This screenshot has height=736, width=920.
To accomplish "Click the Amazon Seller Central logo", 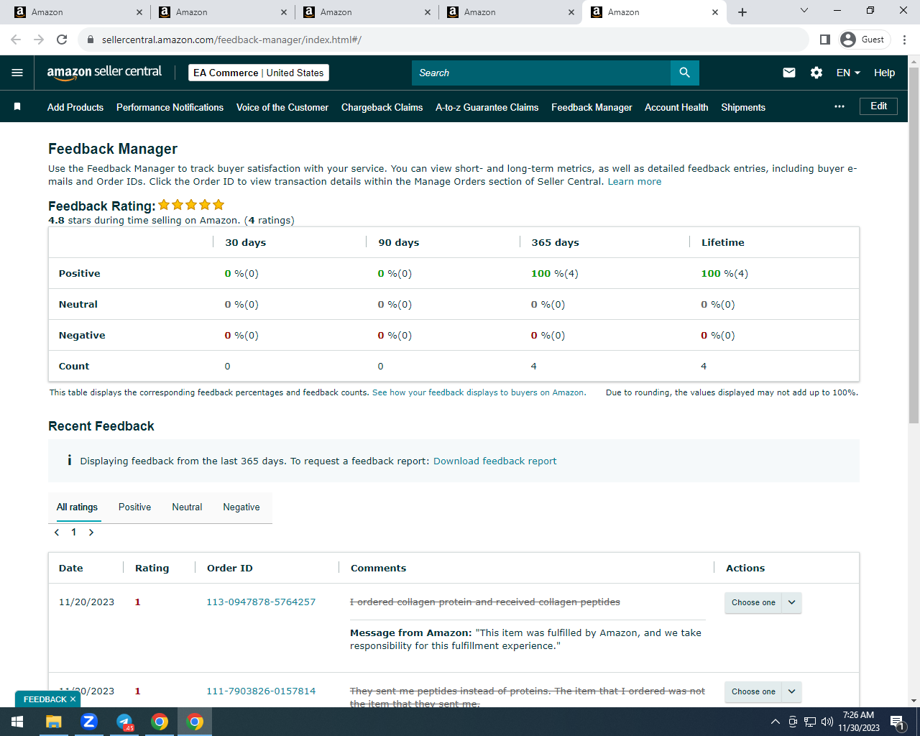I will coord(104,72).
